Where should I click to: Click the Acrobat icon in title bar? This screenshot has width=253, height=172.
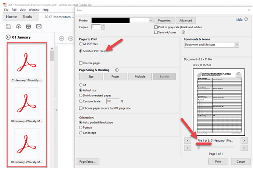(x=5, y=5)
